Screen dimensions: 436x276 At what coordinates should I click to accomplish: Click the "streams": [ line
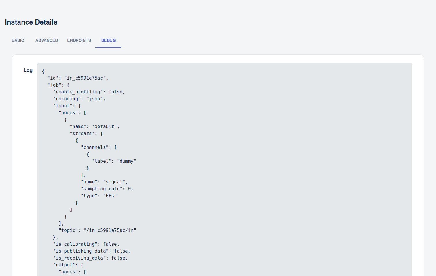tap(86, 134)
